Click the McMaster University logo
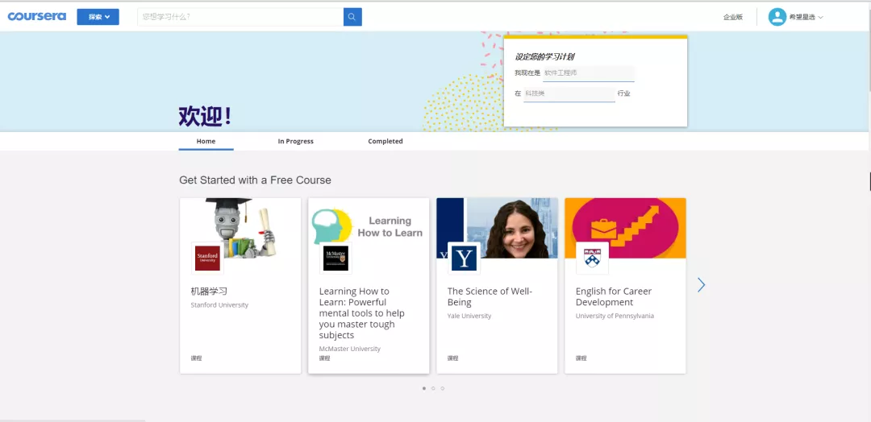This screenshot has width=871, height=422. (x=336, y=259)
